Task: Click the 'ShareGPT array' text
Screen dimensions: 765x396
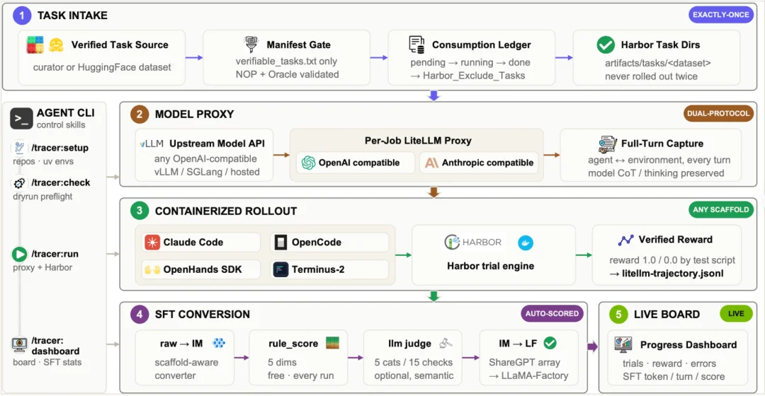Action: click(x=524, y=362)
